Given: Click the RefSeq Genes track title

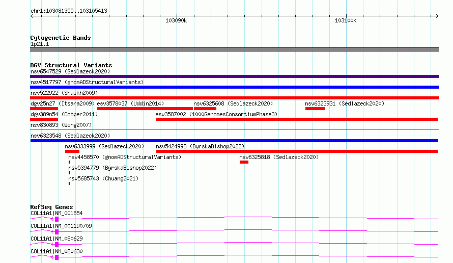Looking at the screenshot, I should tap(51, 207).
